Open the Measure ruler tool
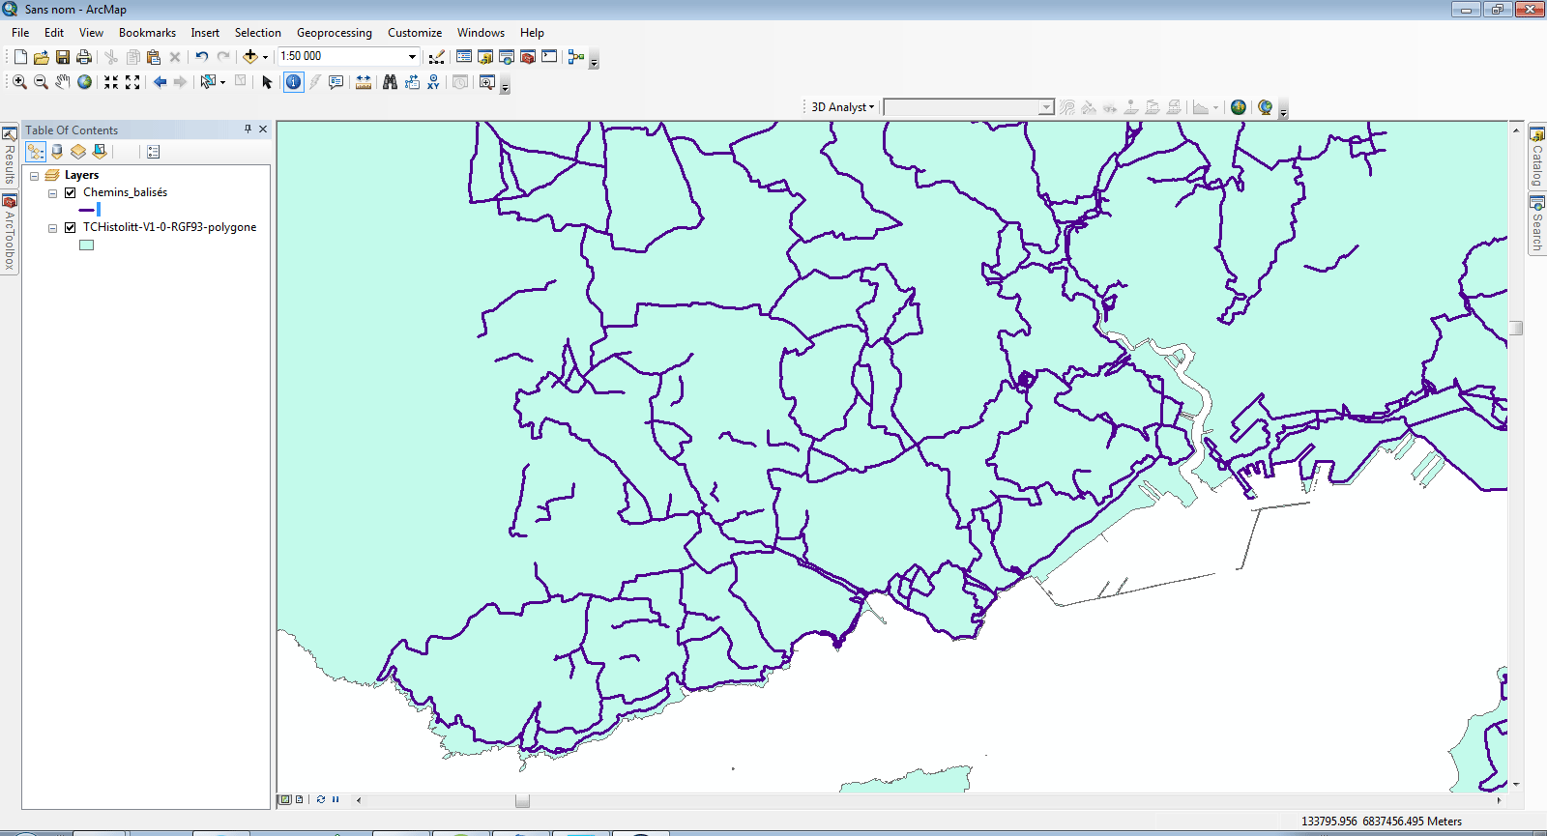This screenshot has width=1547, height=836. pyautogui.click(x=364, y=82)
